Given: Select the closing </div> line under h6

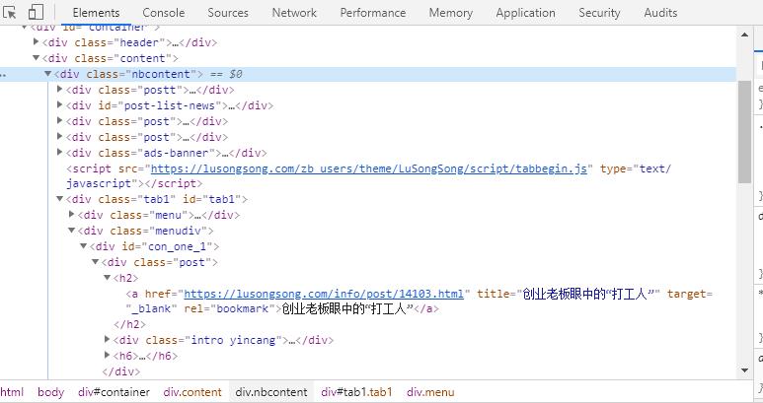Looking at the screenshot, I should point(121,371).
